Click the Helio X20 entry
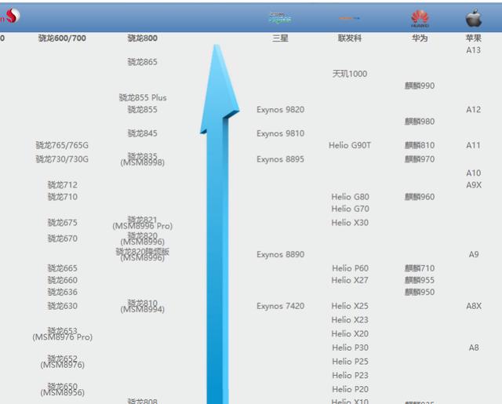Viewport: 502px width, 404px height. [350, 333]
